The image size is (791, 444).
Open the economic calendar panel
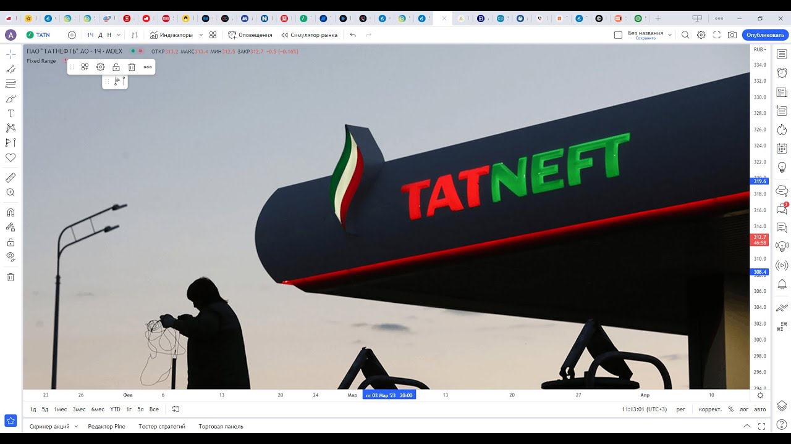782,148
